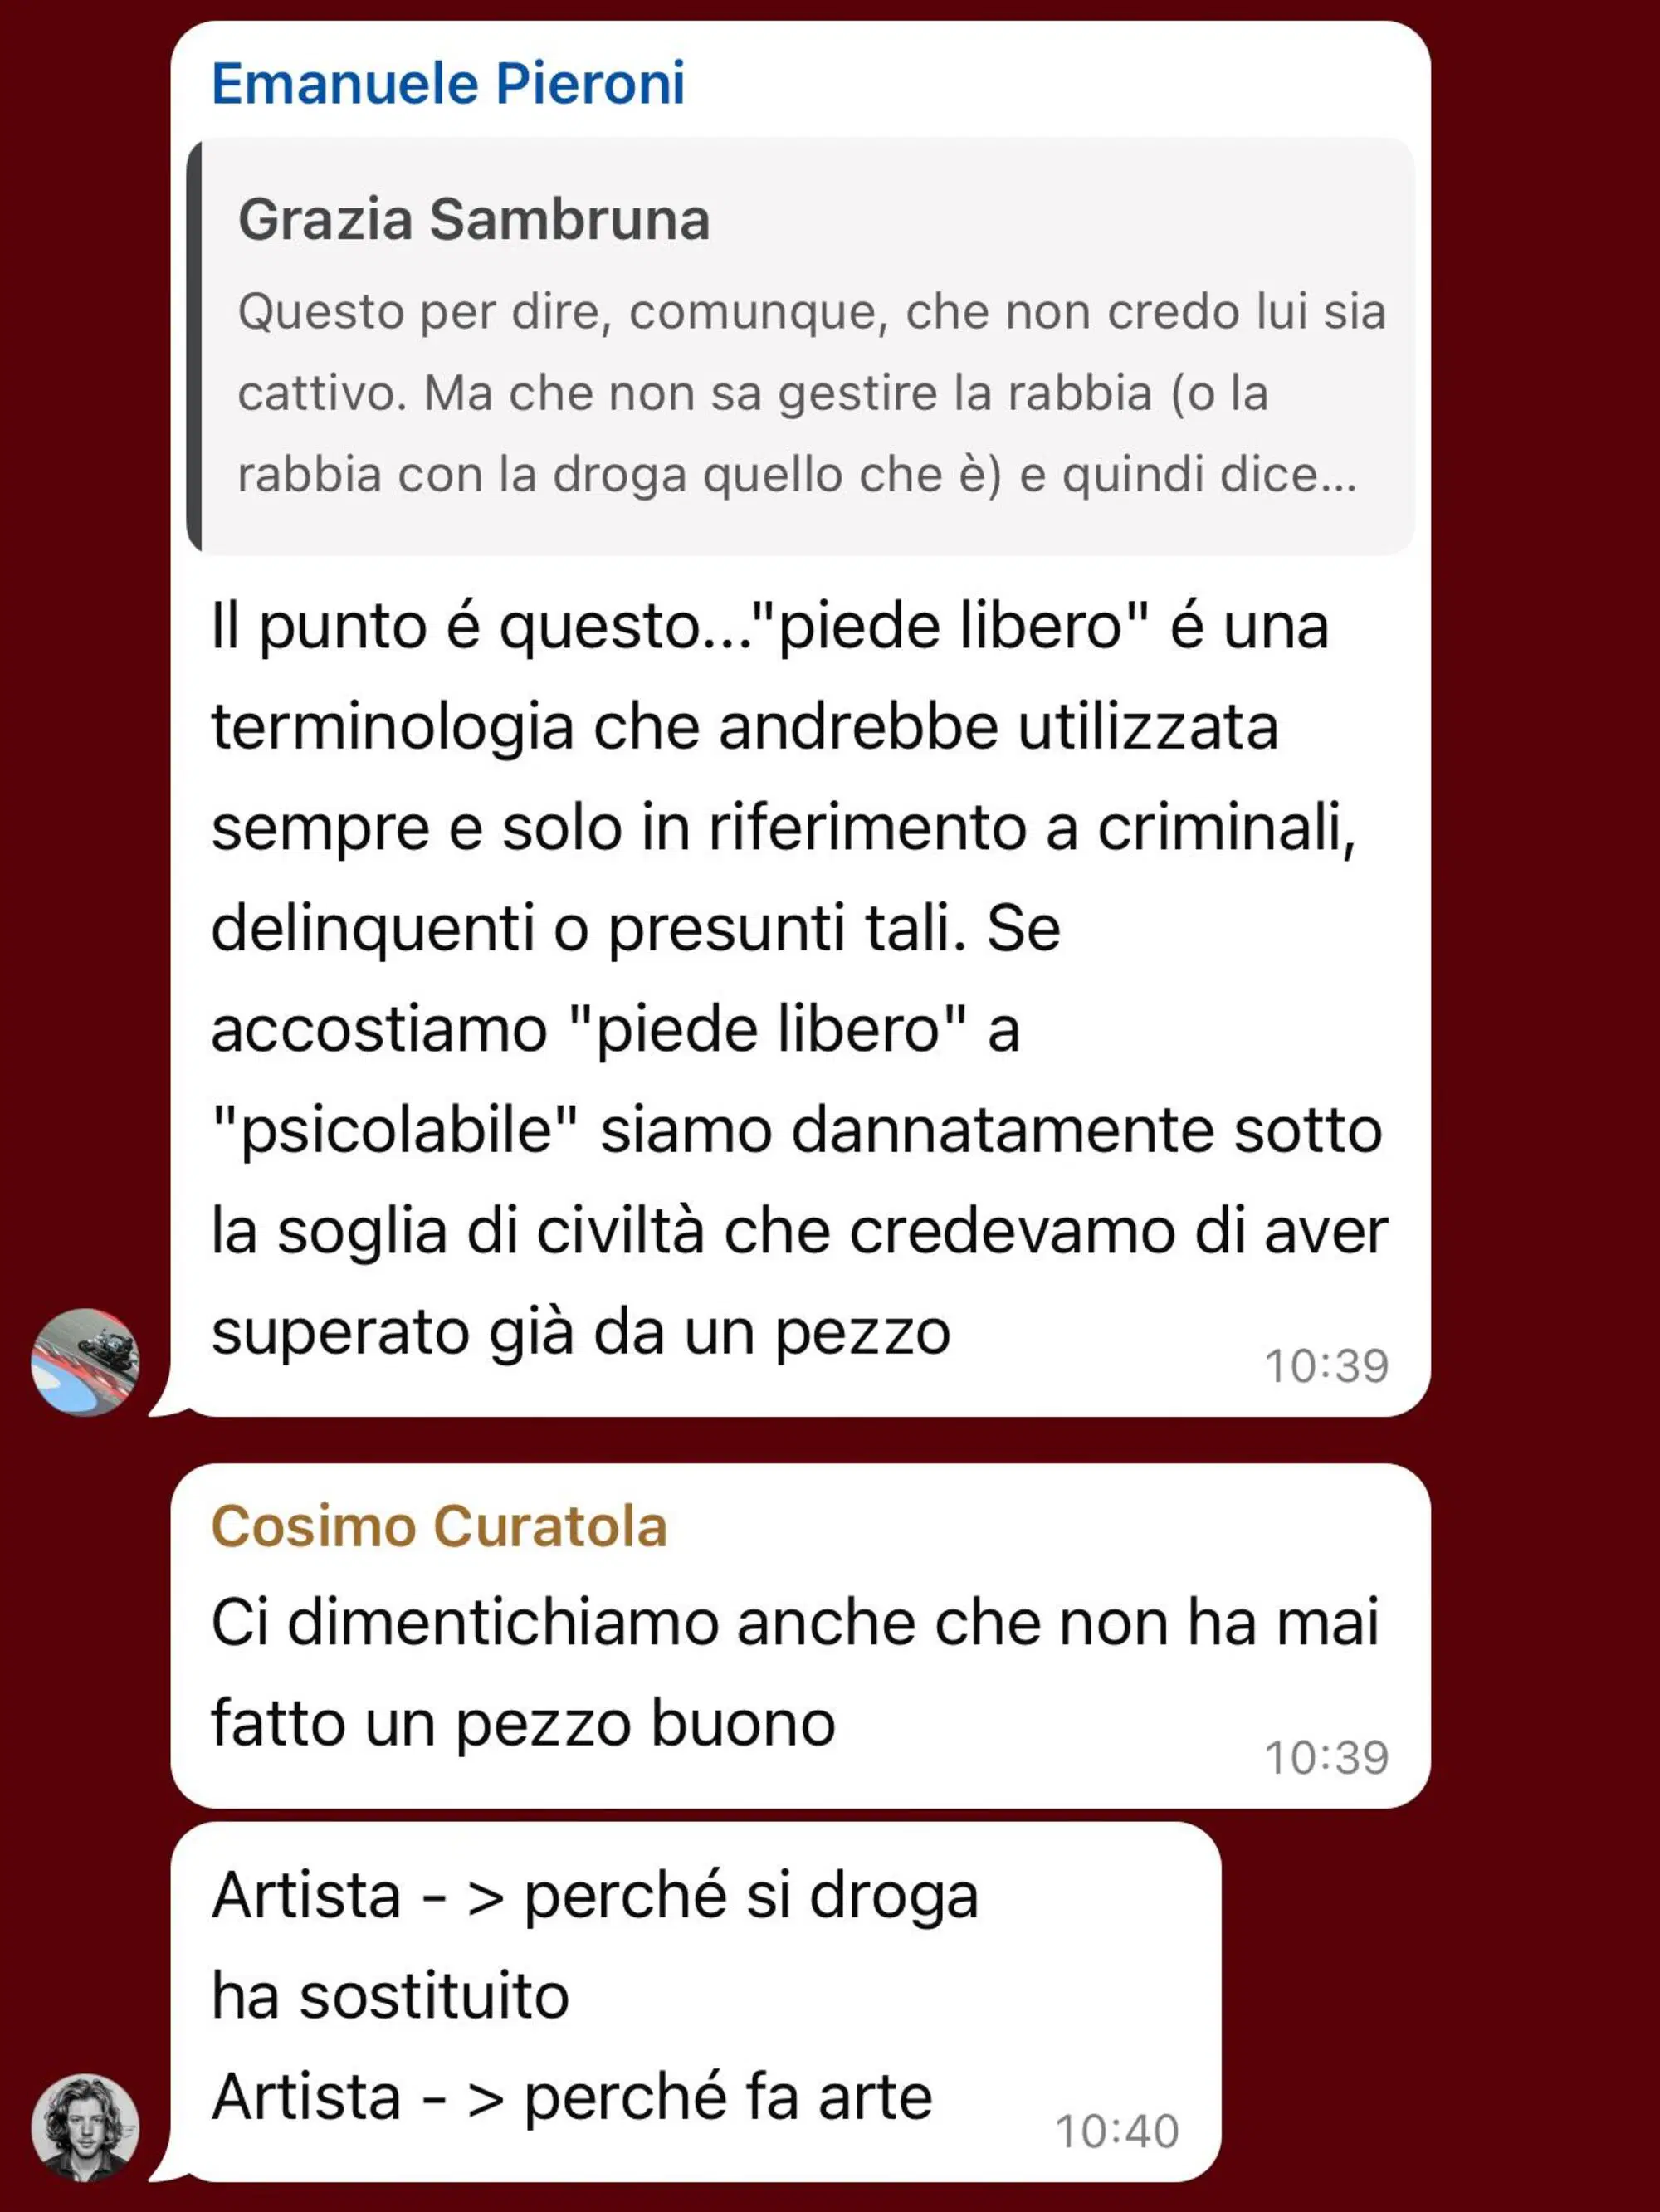This screenshot has width=1660, height=2212.
Task: Tap the 10:39 timestamp on Cosimo's first message
Action: [1327, 1757]
